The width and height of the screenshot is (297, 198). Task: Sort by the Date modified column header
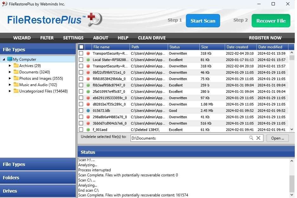pyautogui.click(x=272, y=47)
